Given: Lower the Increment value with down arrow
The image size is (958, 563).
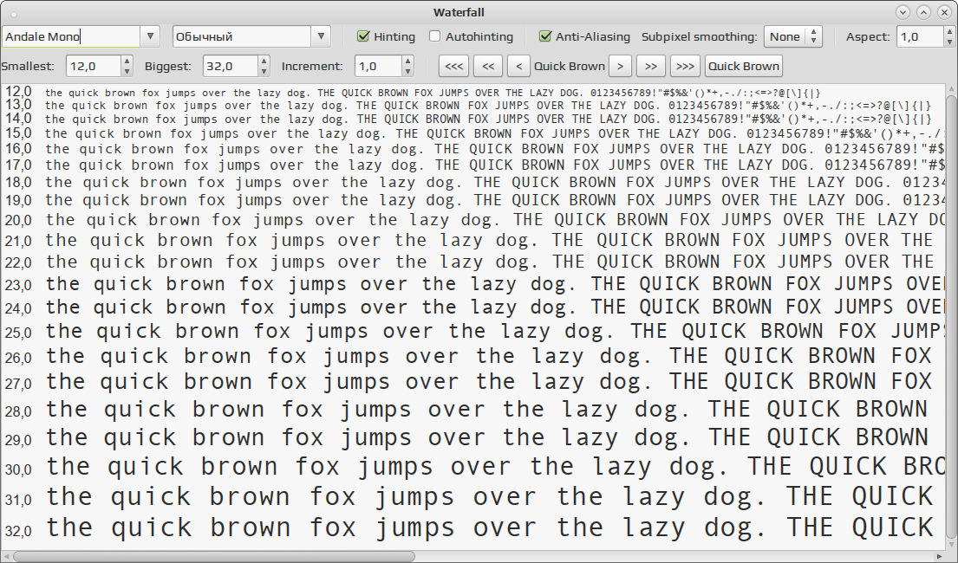Looking at the screenshot, I should coord(408,71).
